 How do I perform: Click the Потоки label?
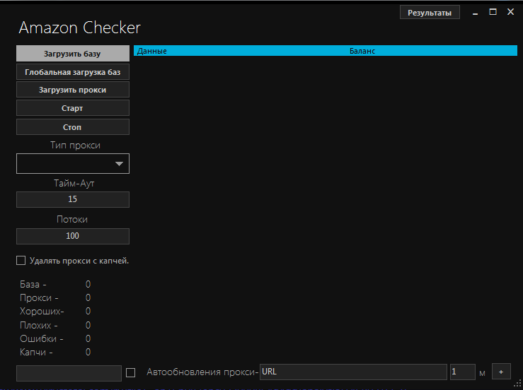tap(72, 219)
